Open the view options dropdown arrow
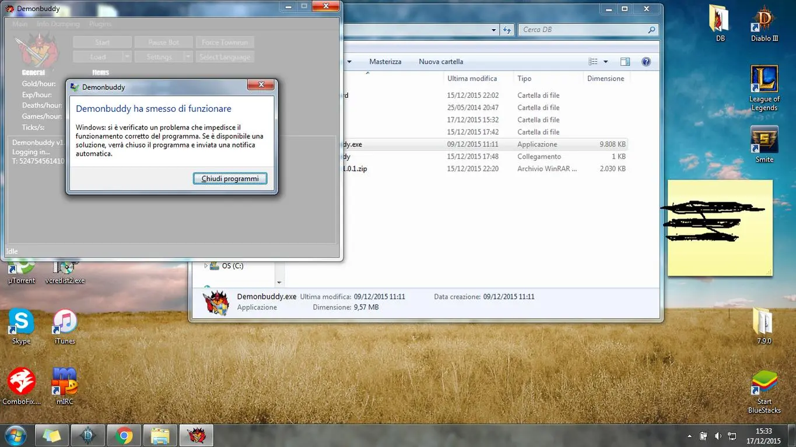This screenshot has width=796, height=447. pyautogui.click(x=605, y=62)
